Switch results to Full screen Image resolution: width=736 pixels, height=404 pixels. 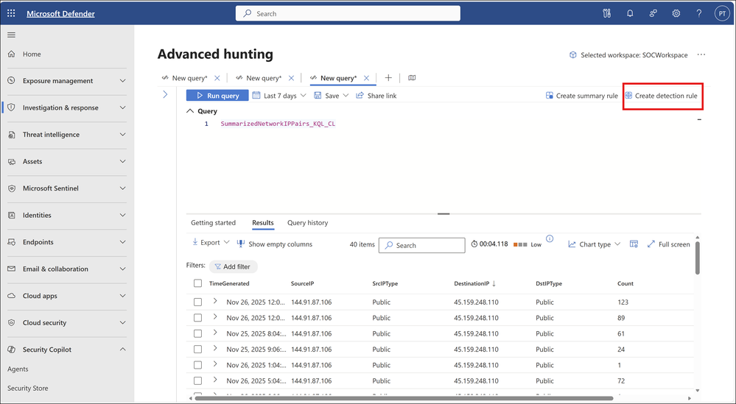click(x=668, y=244)
